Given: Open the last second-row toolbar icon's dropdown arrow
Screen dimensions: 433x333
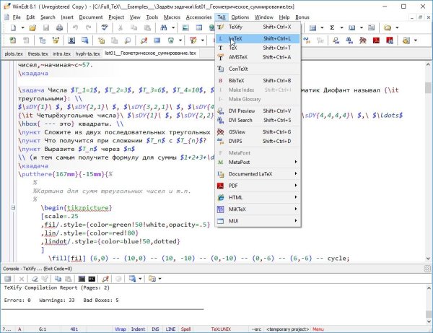Looking at the screenshot, I should point(416,40).
